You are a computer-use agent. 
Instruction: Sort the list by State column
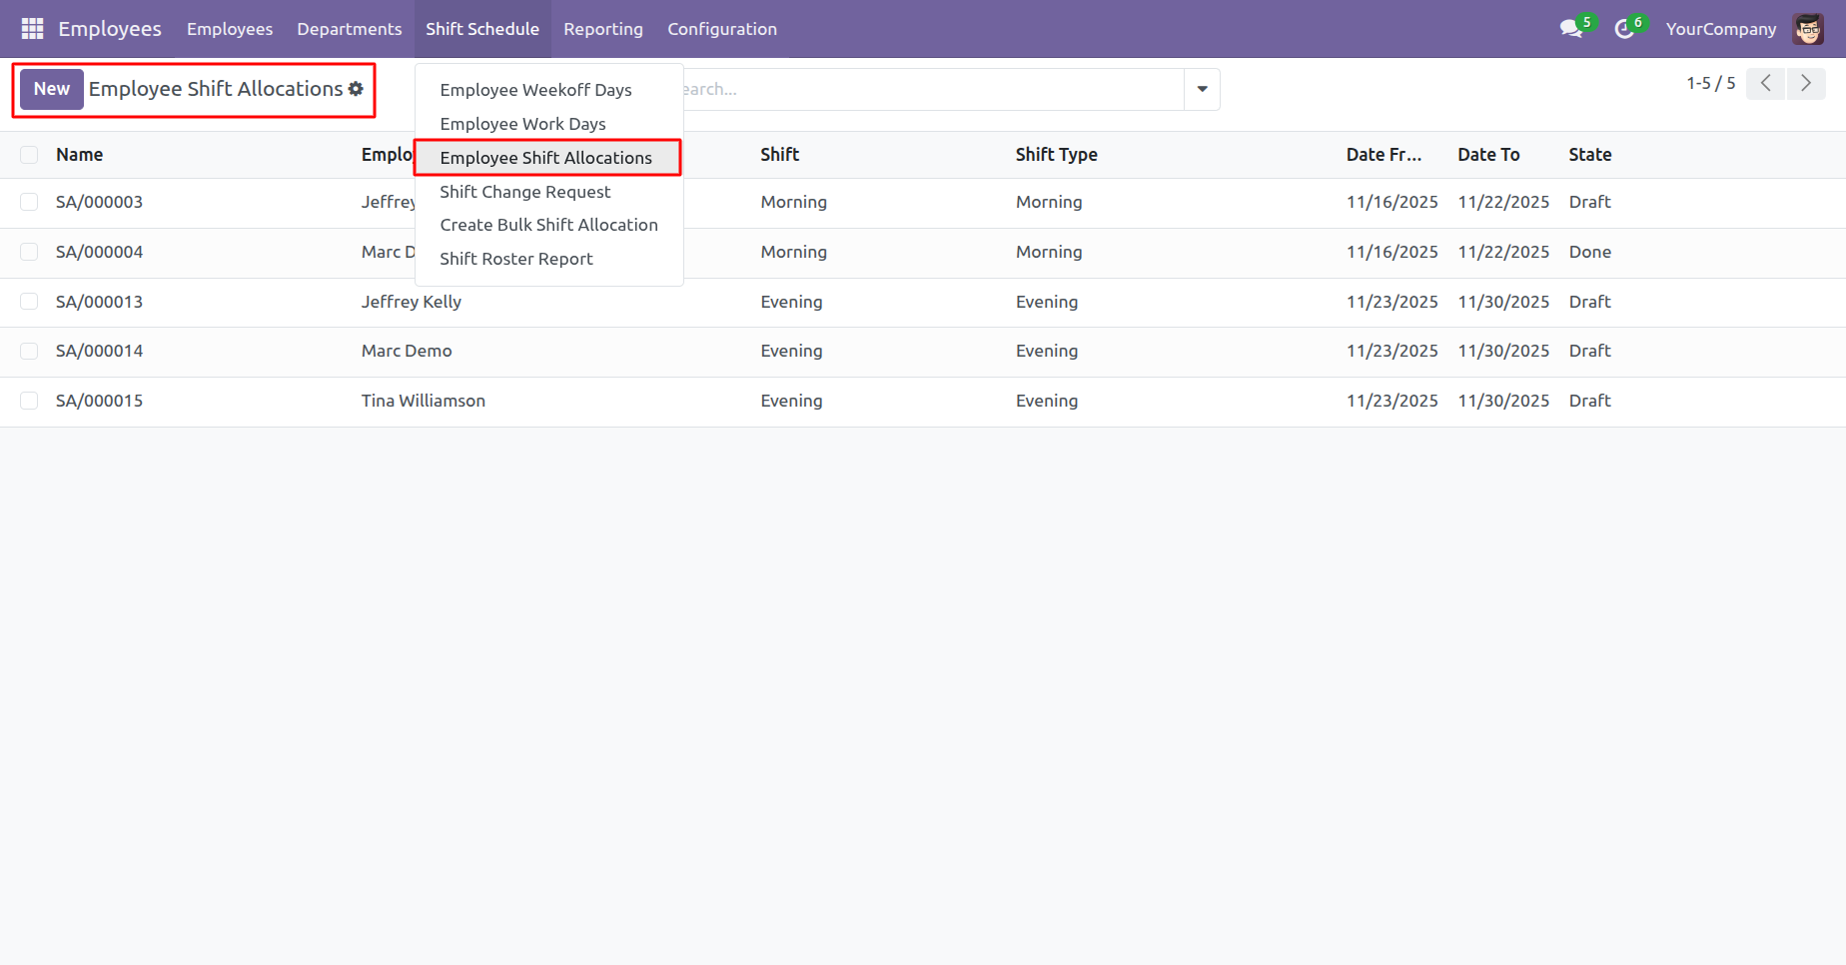pyautogui.click(x=1589, y=155)
